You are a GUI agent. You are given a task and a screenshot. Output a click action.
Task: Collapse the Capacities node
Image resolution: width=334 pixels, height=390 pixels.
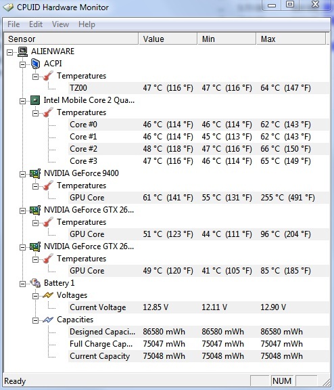click(x=36, y=320)
